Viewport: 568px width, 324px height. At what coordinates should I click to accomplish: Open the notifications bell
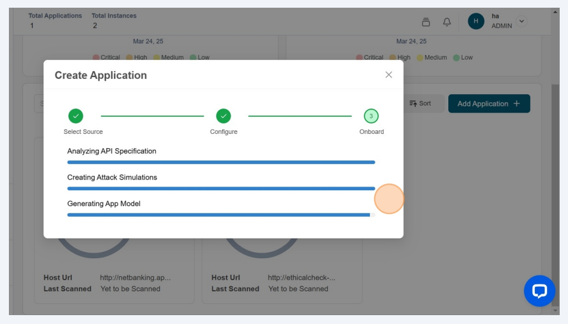pos(447,22)
